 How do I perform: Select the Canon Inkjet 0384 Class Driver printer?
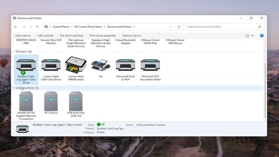[51, 70]
